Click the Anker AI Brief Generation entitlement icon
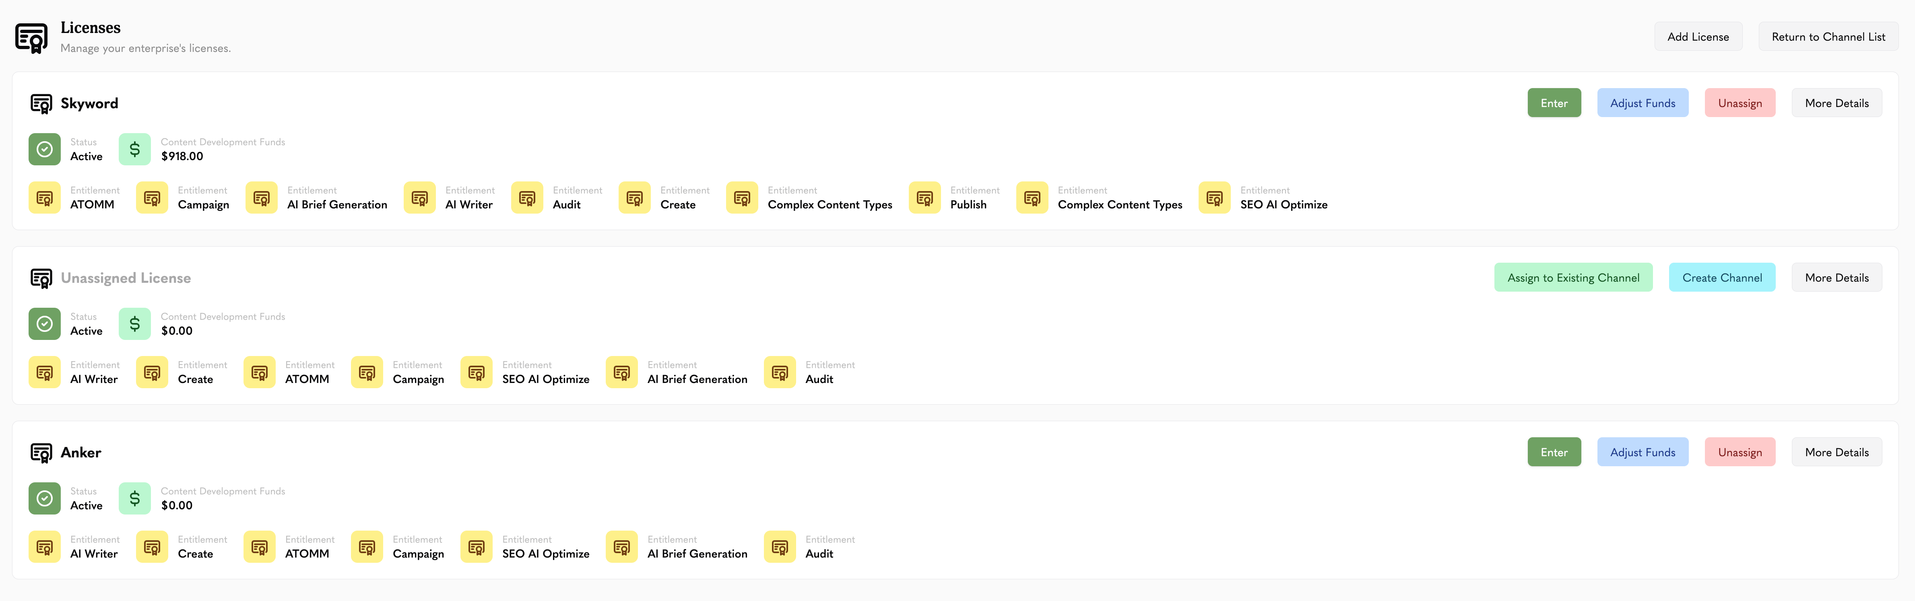 pos(621,547)
